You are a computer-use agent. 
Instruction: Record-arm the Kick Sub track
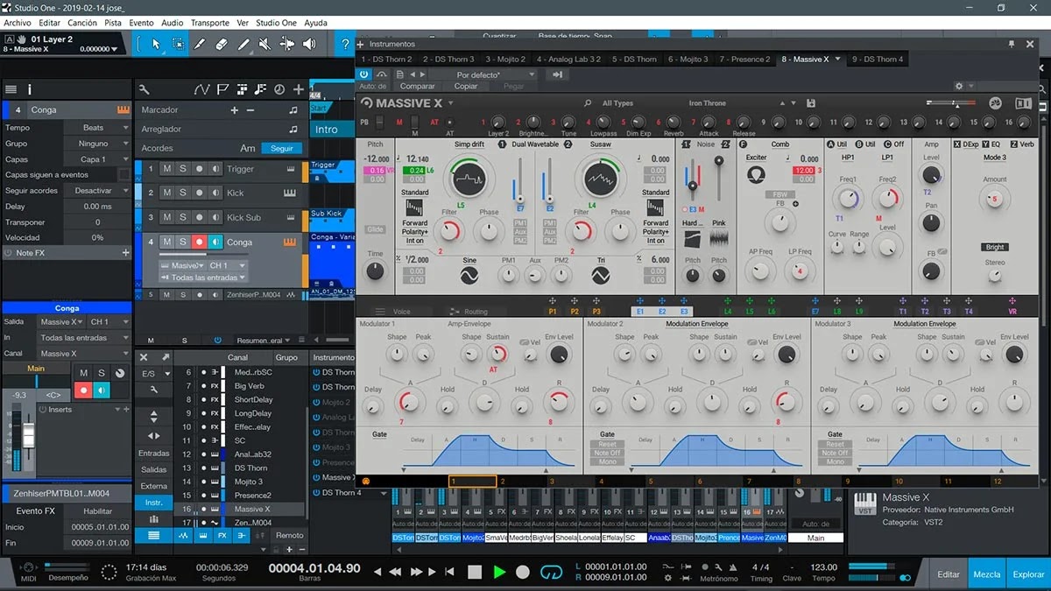pyautogui.click(x=200, y=217)
